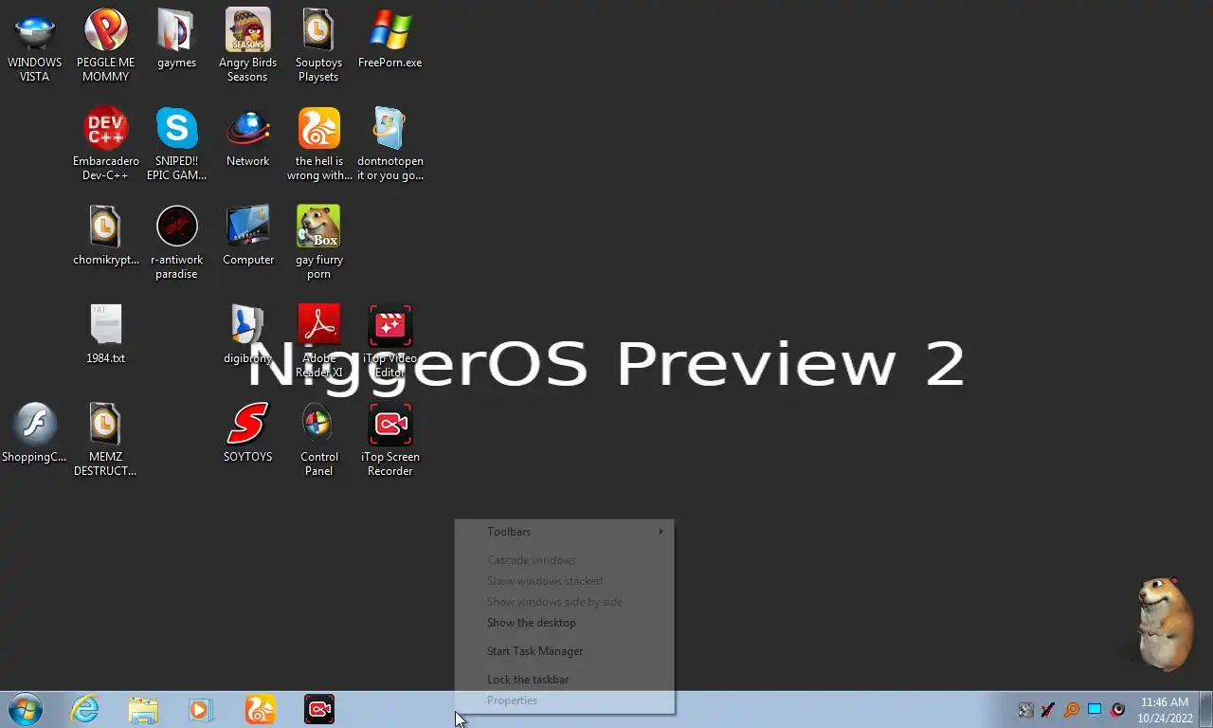Click the red speaker tray icon
This screenshot has width=1213, height=728.
point(1118,709)
